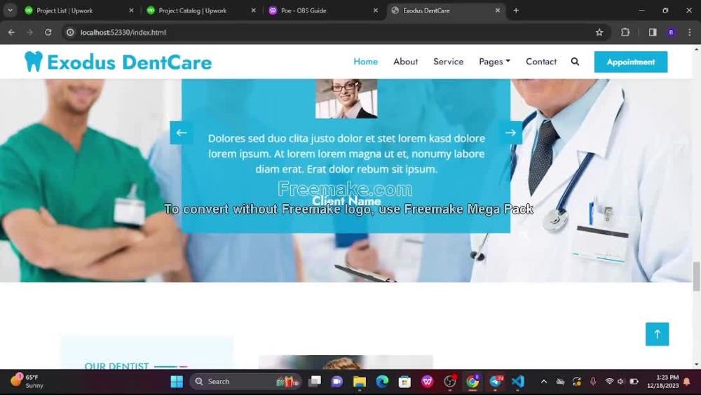Toggle the browser side panel icon
Screen dimensions: 701x395
click(653, 32)
